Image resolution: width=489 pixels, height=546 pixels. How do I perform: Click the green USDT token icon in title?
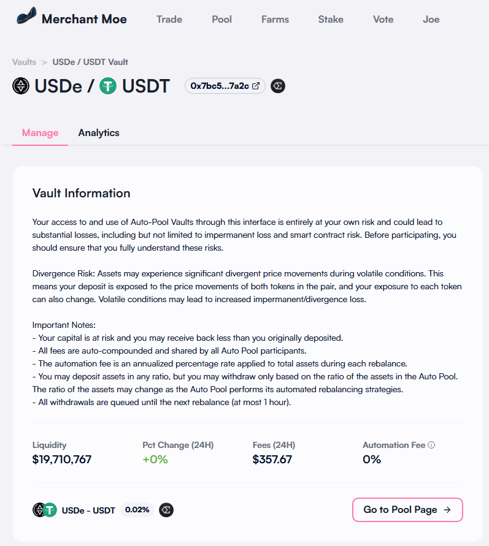(109, 86)
